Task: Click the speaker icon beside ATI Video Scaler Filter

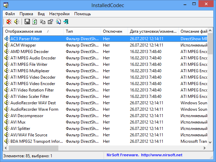Action: 7,97
